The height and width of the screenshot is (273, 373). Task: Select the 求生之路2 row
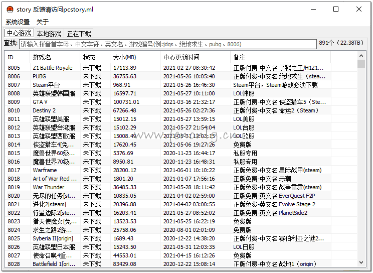click(181, 230)
